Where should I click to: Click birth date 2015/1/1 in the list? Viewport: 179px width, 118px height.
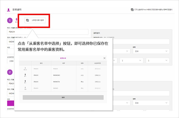[x=98, y=69]
